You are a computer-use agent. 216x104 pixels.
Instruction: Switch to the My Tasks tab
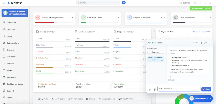(x=43, y=99)
